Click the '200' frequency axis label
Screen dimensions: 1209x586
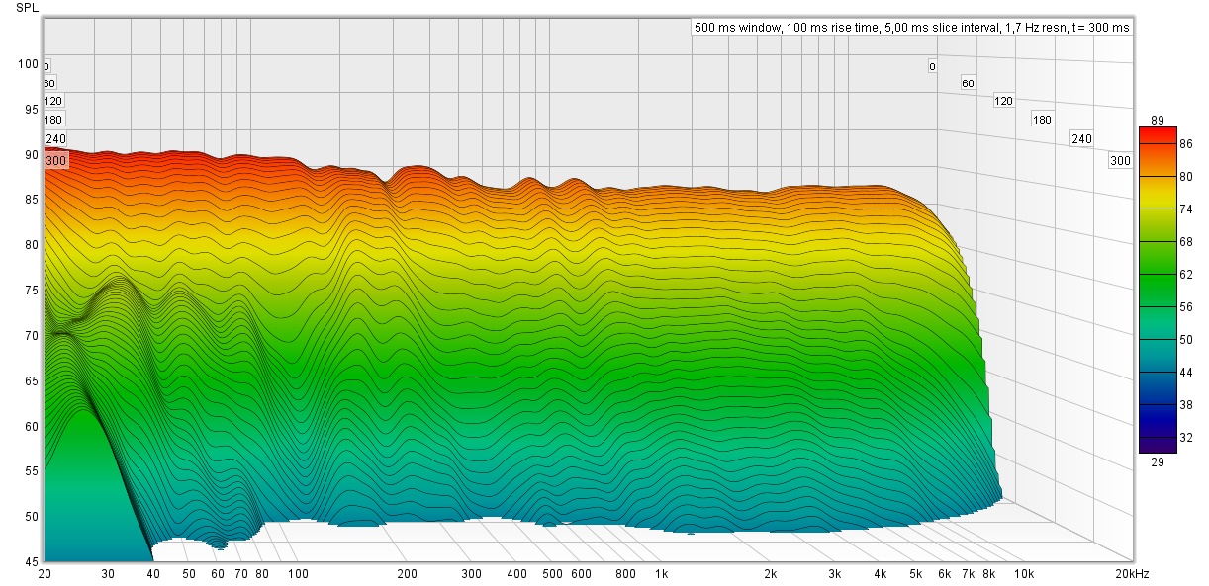point(407,573)
